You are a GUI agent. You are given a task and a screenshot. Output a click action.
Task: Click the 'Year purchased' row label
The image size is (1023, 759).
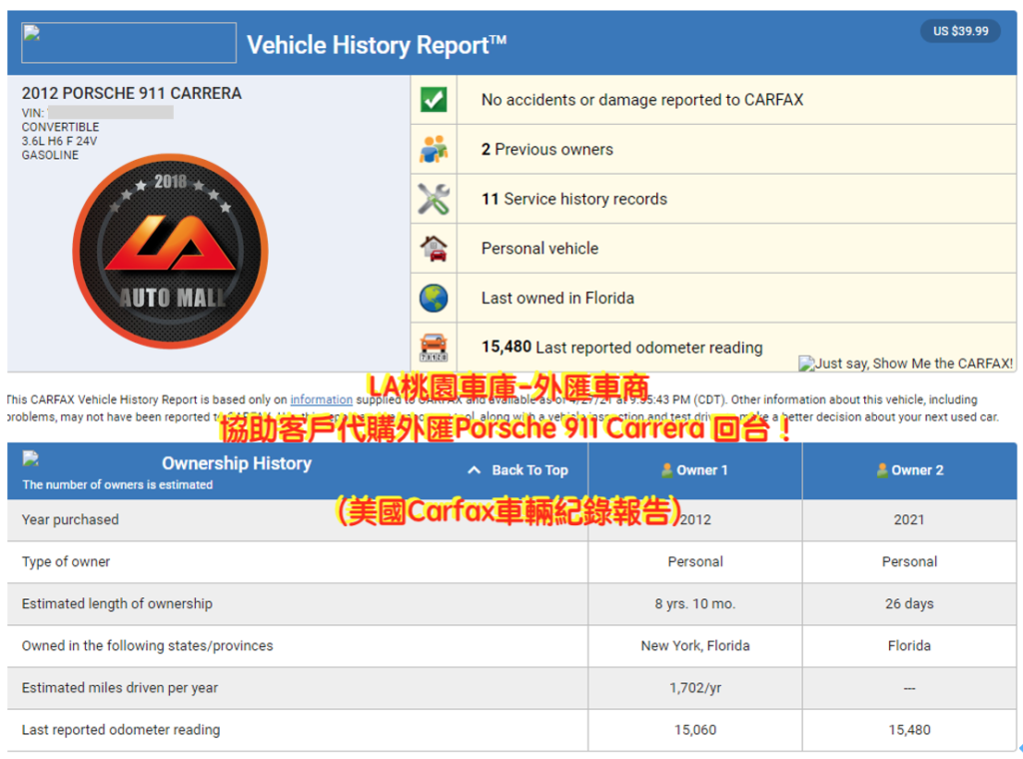tap(71, 519)
